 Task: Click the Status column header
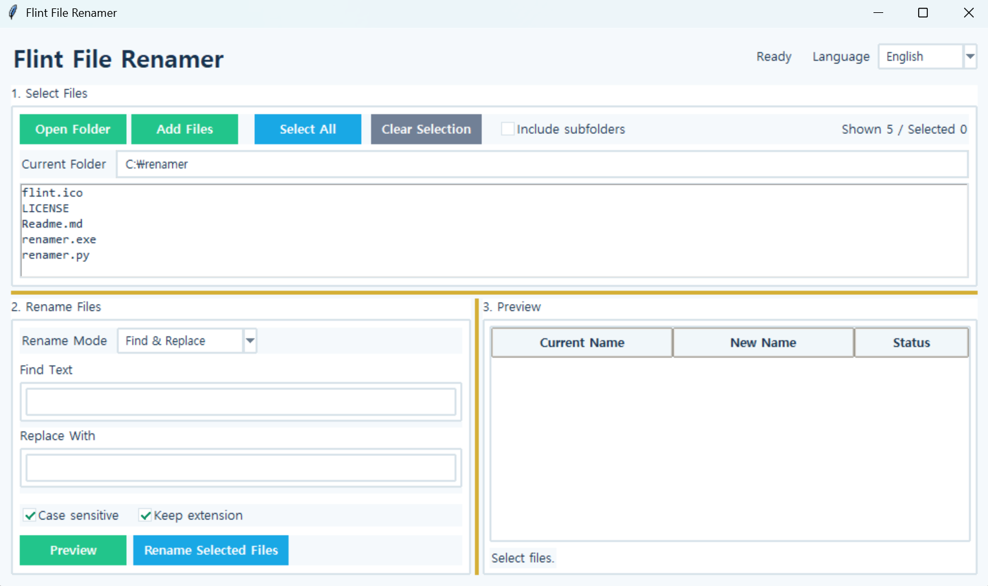tap(912, 343)
